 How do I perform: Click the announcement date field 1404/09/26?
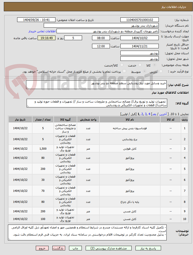(x=36, y=20)
